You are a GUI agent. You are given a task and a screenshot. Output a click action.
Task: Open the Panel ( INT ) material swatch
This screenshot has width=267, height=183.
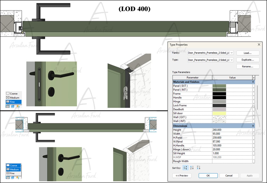[219, 90]
